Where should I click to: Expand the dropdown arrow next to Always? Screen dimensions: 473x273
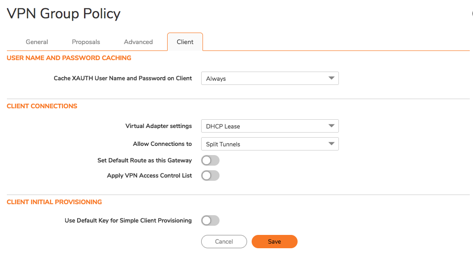tap(331, 78)
